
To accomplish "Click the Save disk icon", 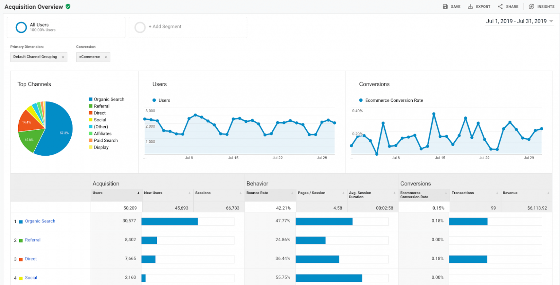I will click(x=445, y=7).
